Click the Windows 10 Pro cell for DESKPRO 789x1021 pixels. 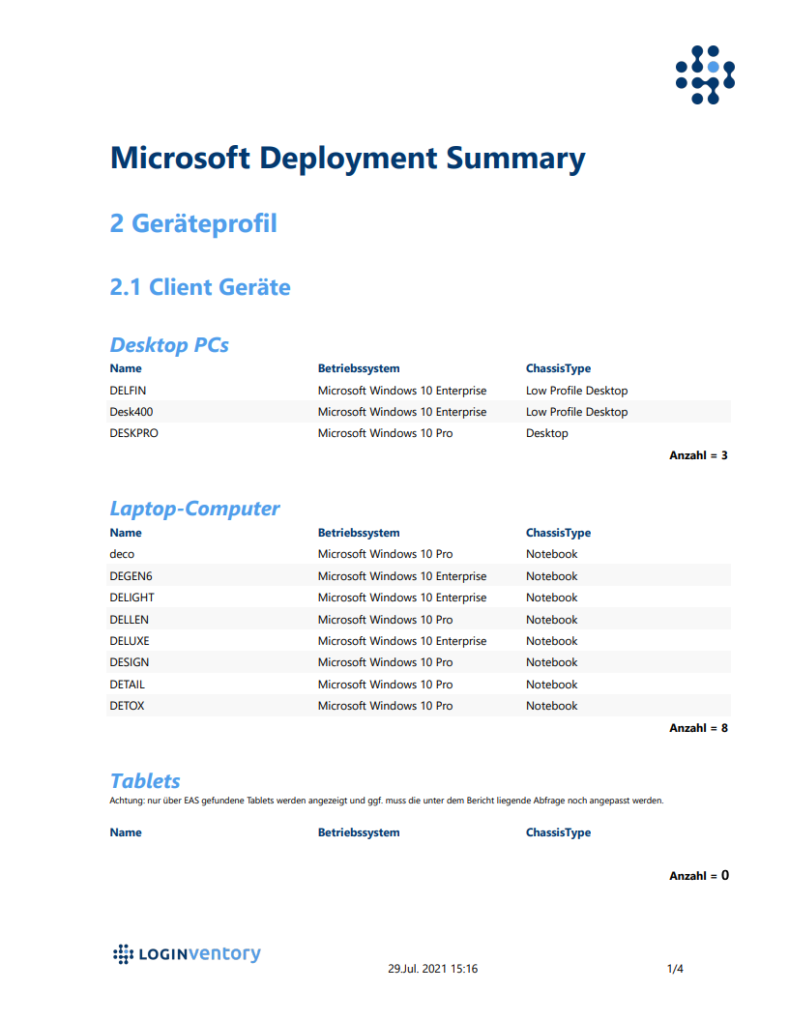(386, 434)
